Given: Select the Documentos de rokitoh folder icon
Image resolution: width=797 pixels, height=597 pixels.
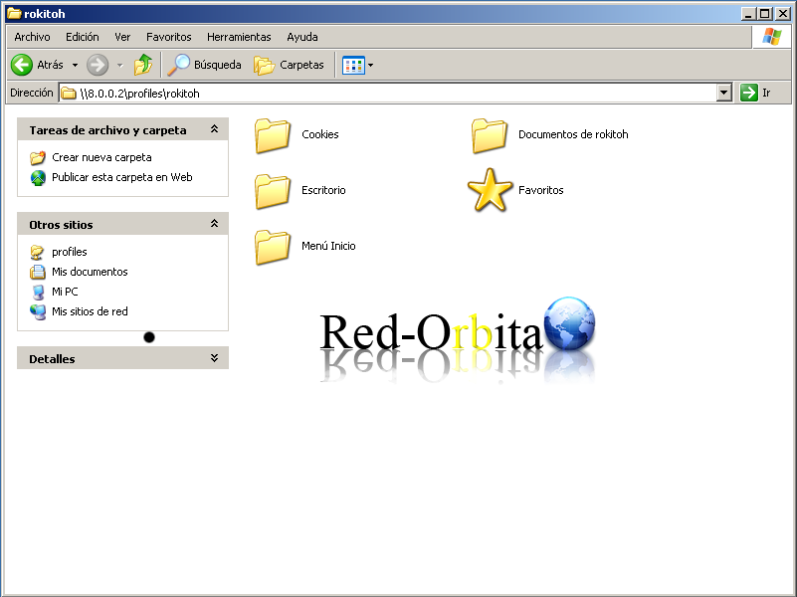Looking at the screenshot, I should coord(489,135).
